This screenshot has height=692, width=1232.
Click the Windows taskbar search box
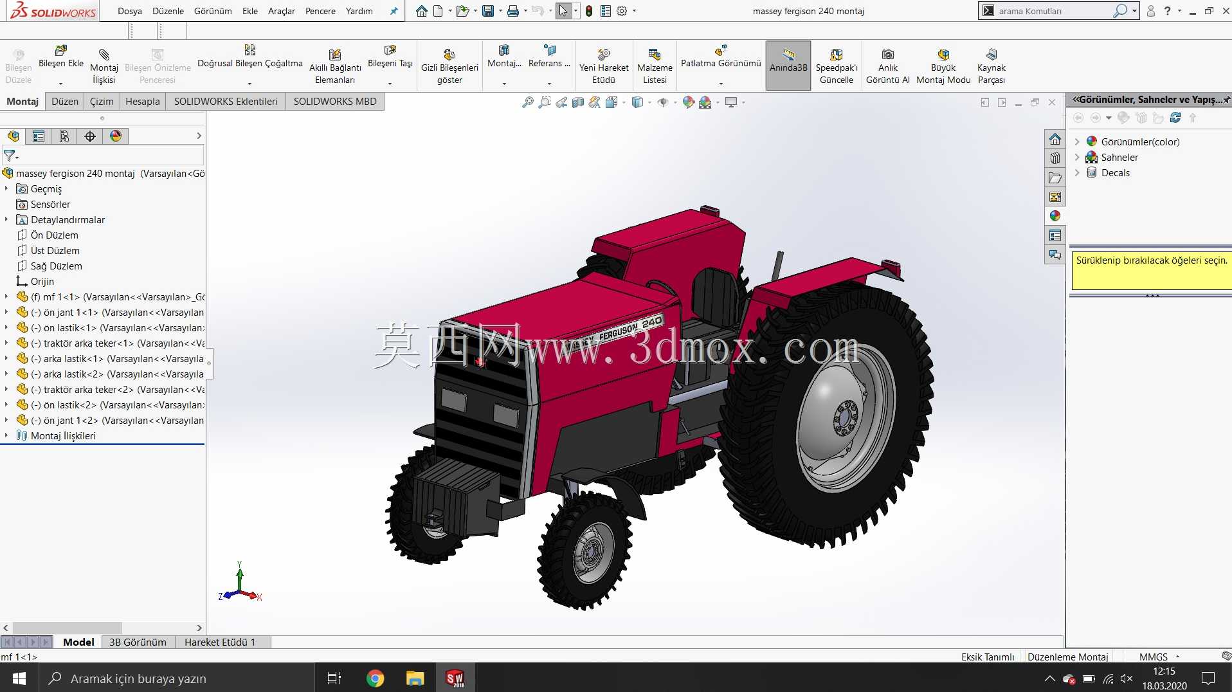[x=177, y=678]
